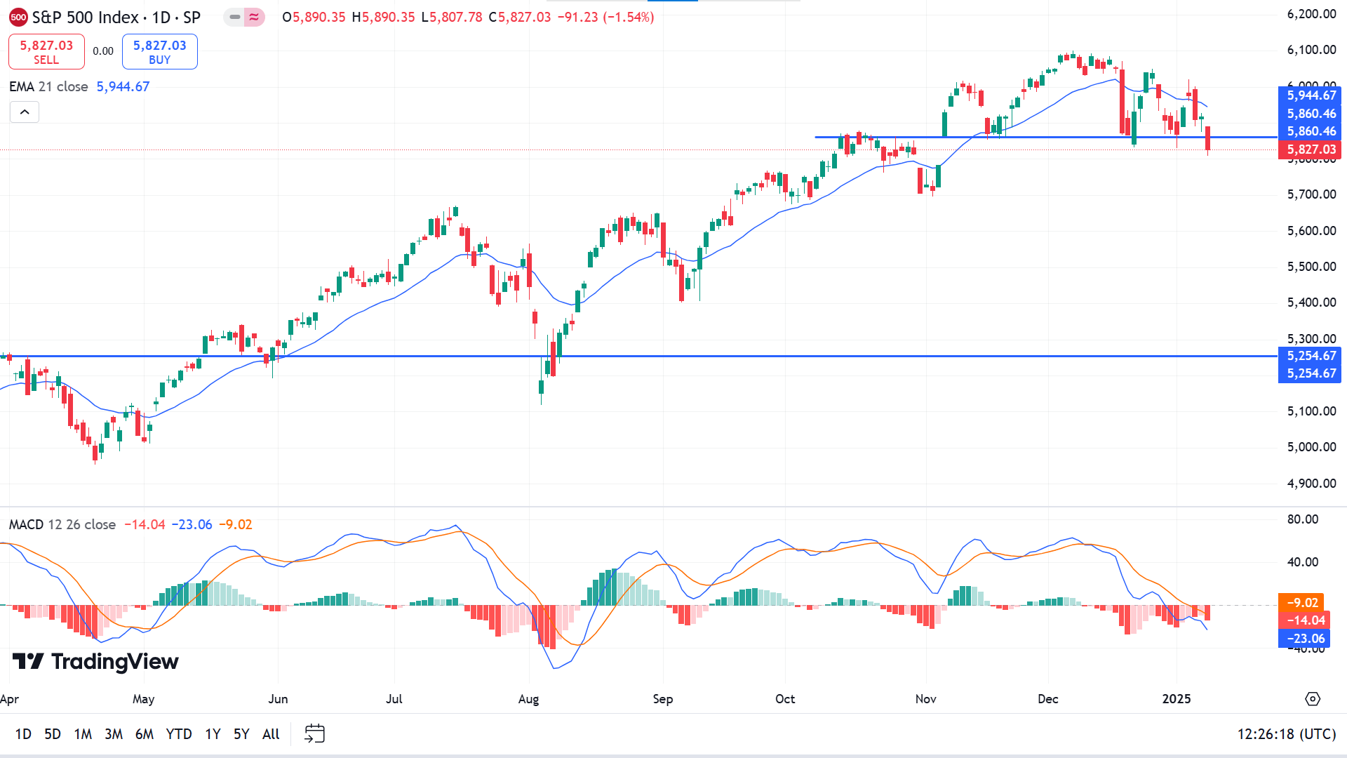
Task: Select the 5Y time range
Action: tap(241, 734)
